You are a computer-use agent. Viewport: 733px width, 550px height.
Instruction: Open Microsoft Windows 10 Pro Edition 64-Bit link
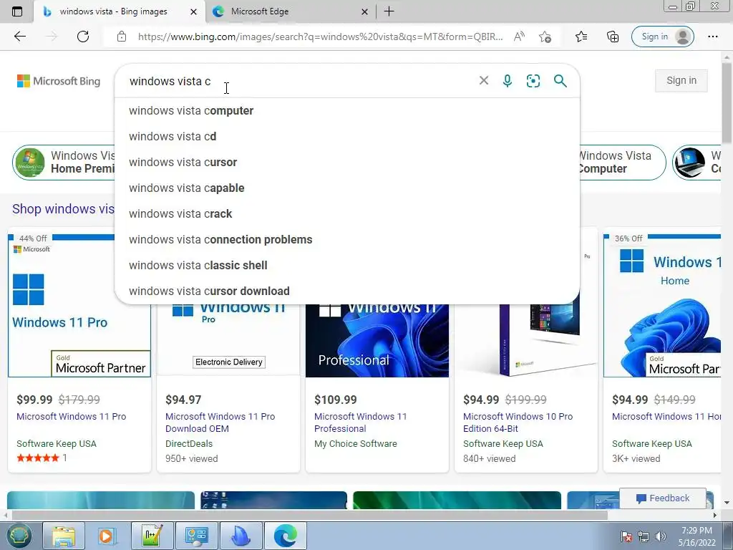point(518,423)
